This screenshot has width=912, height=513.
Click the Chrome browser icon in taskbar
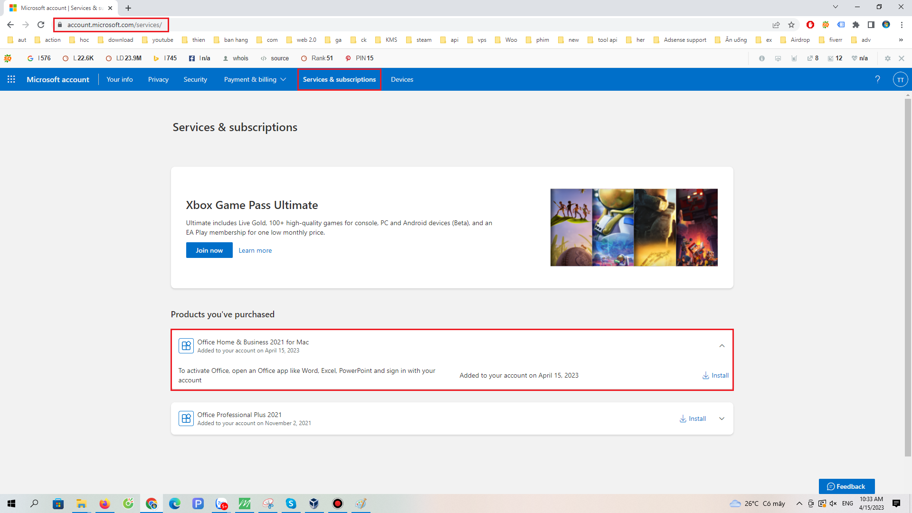click(x=150, y=503)
